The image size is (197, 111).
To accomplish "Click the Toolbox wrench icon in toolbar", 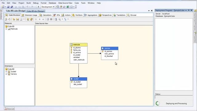I will 64,7.
